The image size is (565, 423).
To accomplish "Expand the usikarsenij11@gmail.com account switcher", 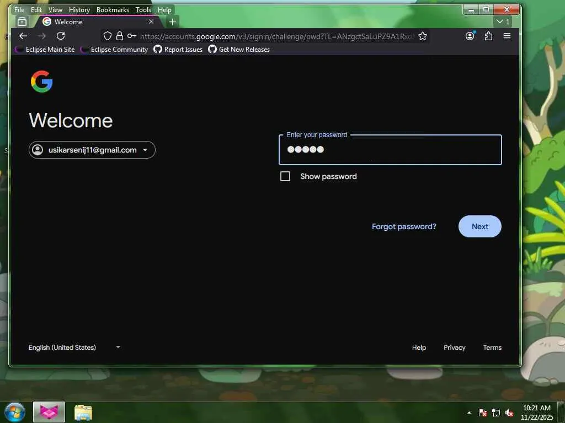I will (92, 150).
